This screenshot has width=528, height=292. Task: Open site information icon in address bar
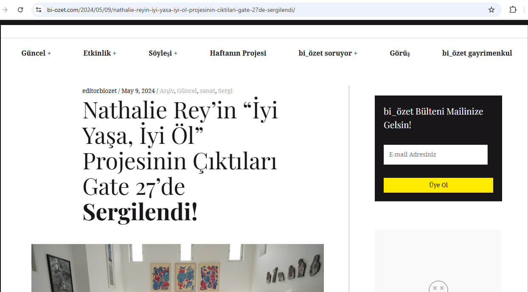click(39, 10)
